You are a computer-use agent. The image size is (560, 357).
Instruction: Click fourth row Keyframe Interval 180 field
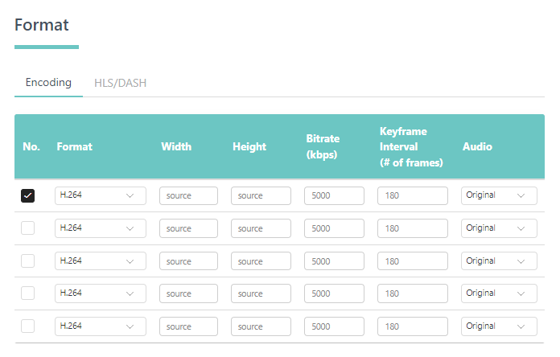413,293
